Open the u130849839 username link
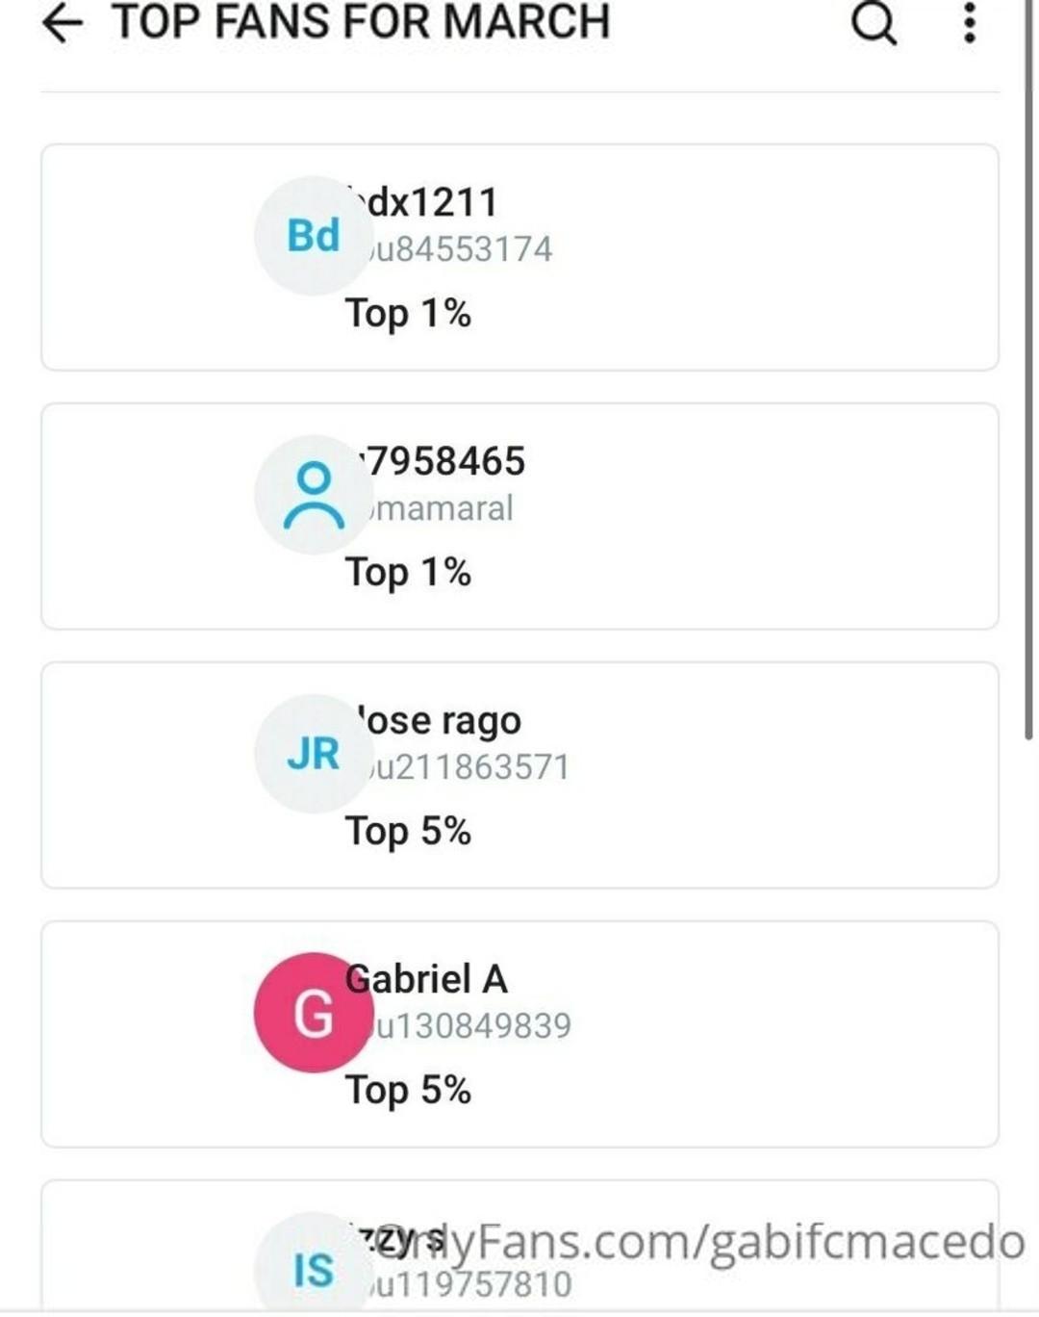Viewport: 1039px width, 1317px height. (x=471, y=1026)
